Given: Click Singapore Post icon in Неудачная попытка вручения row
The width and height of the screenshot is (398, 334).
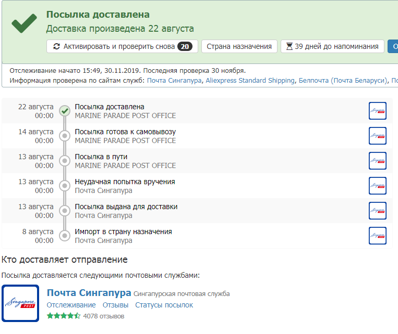Looking at the screenshot, I should (378, 186).
